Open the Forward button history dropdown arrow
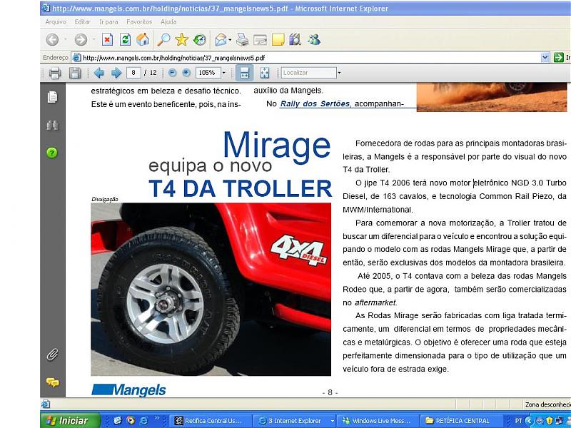Viewport: 571px width, 428px height. coord(94,39)
